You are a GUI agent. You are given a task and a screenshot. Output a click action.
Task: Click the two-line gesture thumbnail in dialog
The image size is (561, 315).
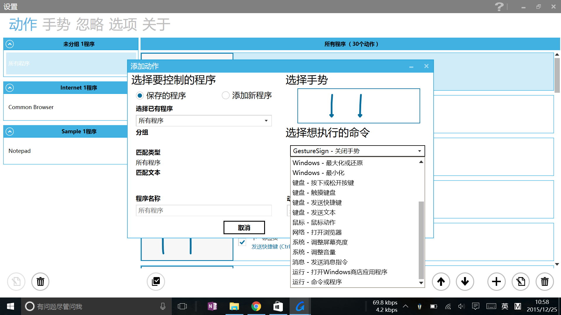coord(359,106)
